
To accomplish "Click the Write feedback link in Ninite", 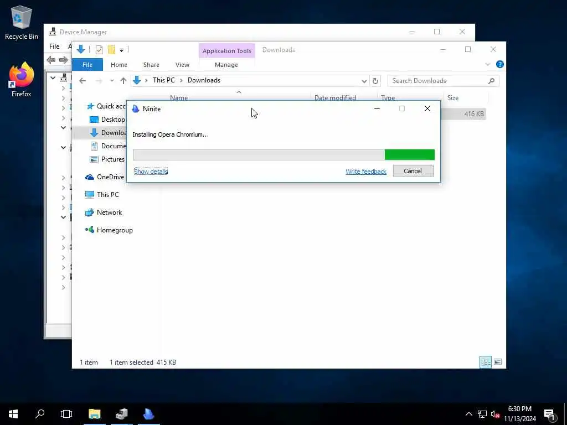I will pyautogui.click(x=366, y=172).
